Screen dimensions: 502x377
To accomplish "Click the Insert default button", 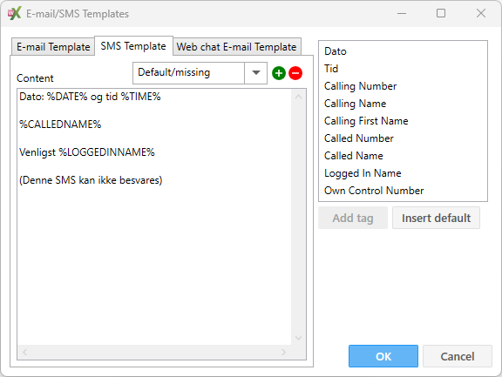I will (x=436, y=218).
